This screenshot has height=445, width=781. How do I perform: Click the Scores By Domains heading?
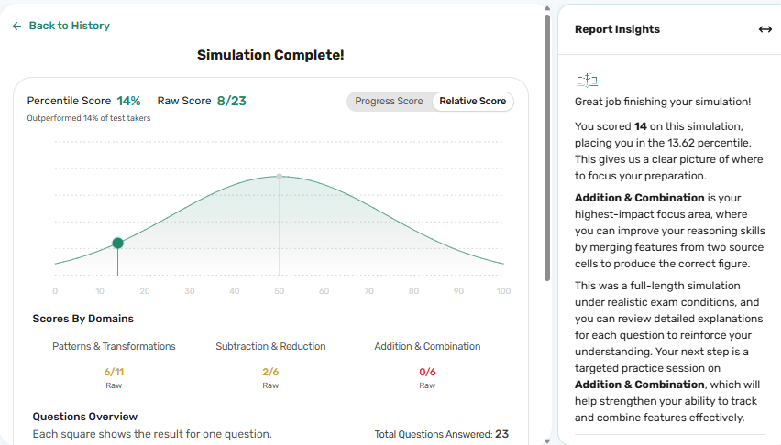click(83, 319)
